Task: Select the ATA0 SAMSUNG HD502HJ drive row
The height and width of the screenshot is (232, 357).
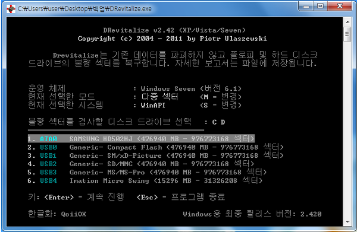Action: point(141,138)
